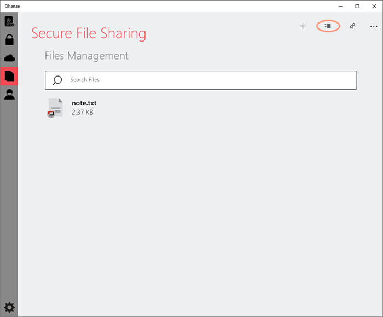Image resolution: width=383 pixels, height=317 pixels.
Task: Select the note.txt file name
Action: (x=84, y=103)
